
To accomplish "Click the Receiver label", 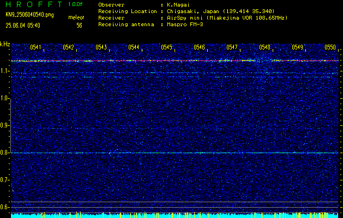I will pyautogui.click(x=111, y=18).
